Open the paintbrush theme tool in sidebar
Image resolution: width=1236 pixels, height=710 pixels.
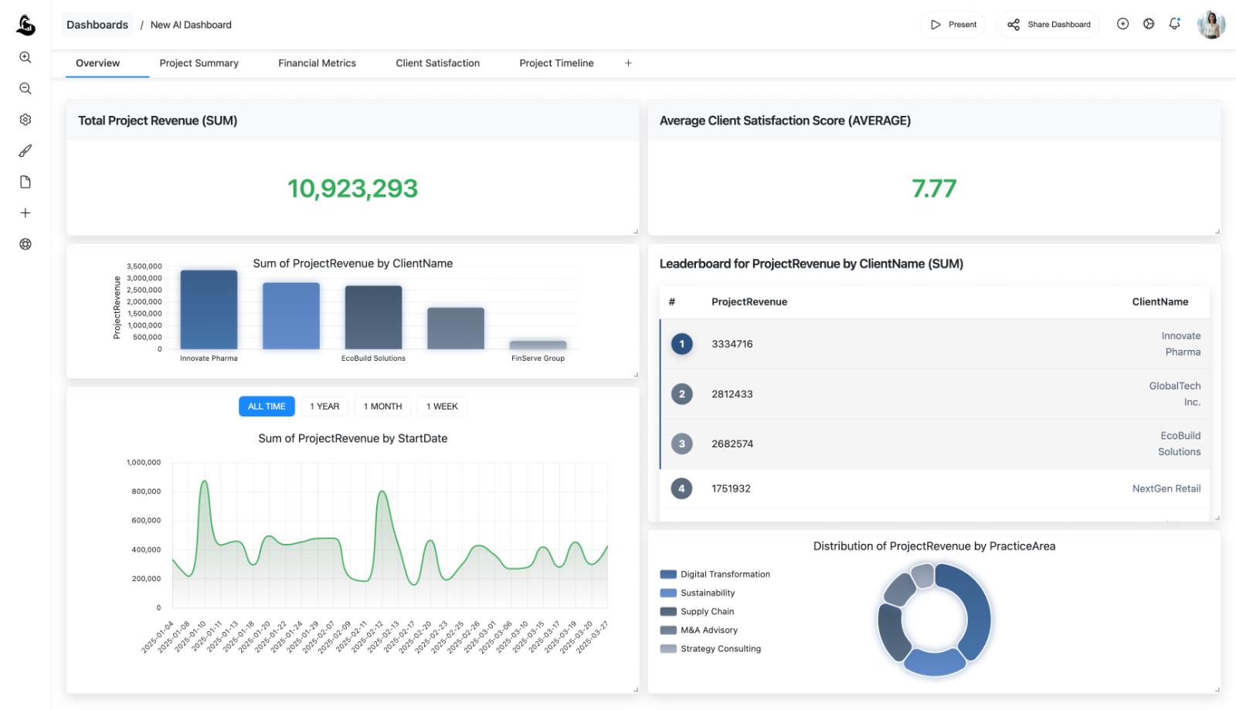[25, 151]
